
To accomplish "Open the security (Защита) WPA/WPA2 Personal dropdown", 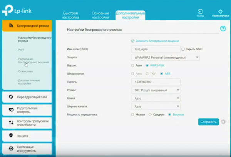I will [x=165, y=57].
